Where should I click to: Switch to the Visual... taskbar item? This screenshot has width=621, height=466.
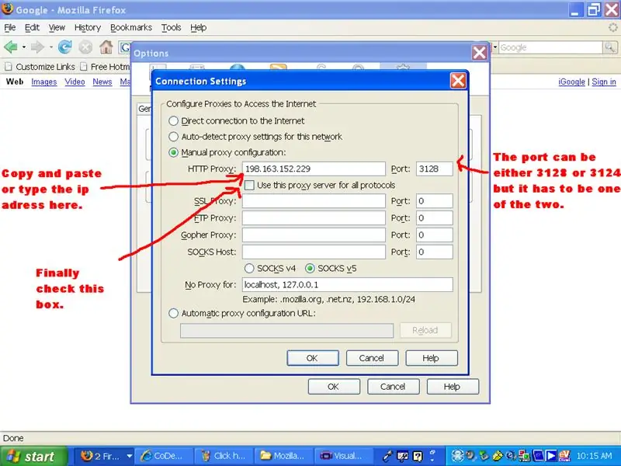[x=343, y=456]
